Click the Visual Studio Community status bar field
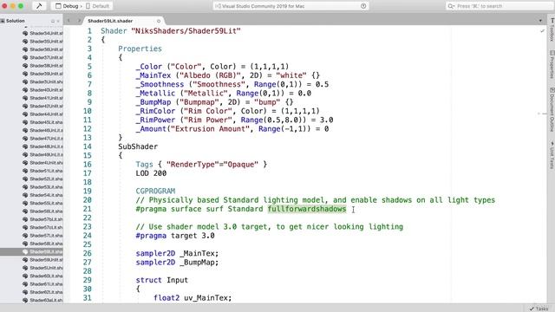This screenshot has height=312, width=555. point(291,6)
